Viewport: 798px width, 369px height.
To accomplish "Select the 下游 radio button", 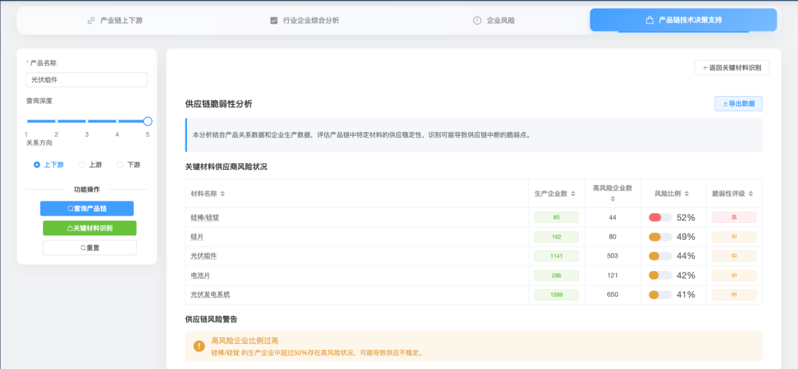I will [120, 165].
